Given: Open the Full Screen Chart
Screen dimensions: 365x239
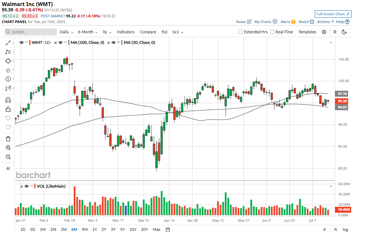Looking at the screenshot, I should coord(333,14).
